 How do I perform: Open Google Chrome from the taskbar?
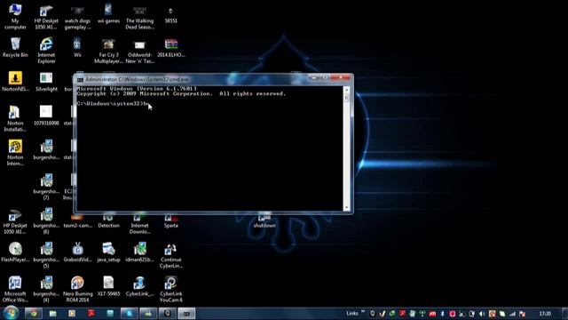click(x=34, y=314)
